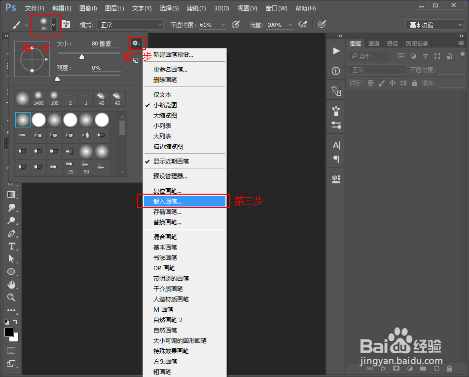
Task: Select the Zoom magnifier tool
Action: (11, 297)
